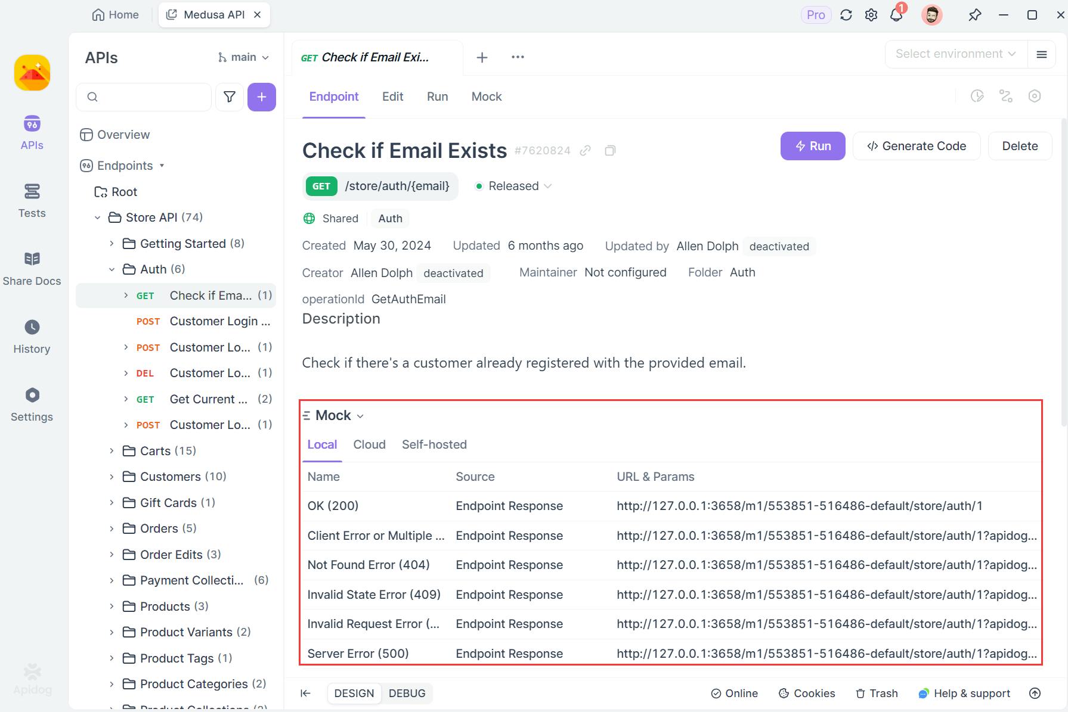
Task: Expand the Carts folder
Action: (x=112, y=451)
